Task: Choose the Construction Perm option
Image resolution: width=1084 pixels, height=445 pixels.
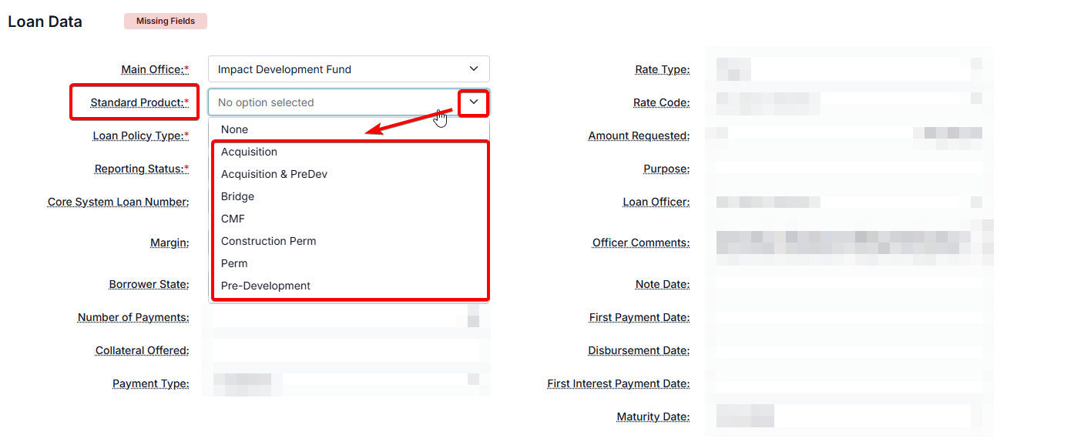Action: pyautogui.click(x=268, y=241)
